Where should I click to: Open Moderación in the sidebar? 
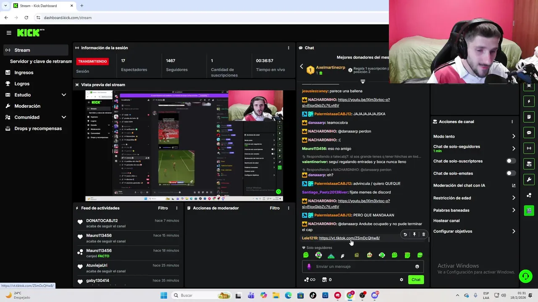click(27, 106)
